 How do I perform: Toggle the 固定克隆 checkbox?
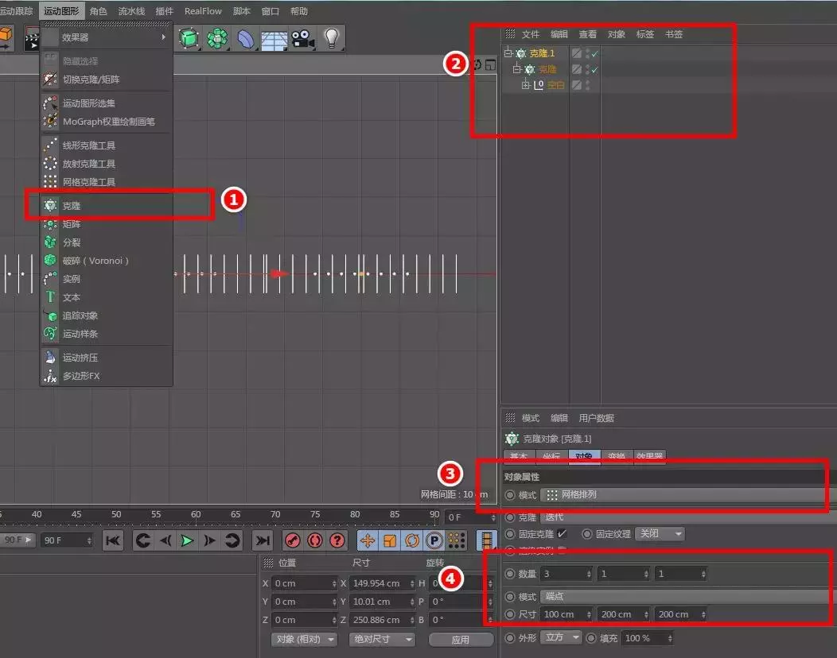tap(563, 534)
